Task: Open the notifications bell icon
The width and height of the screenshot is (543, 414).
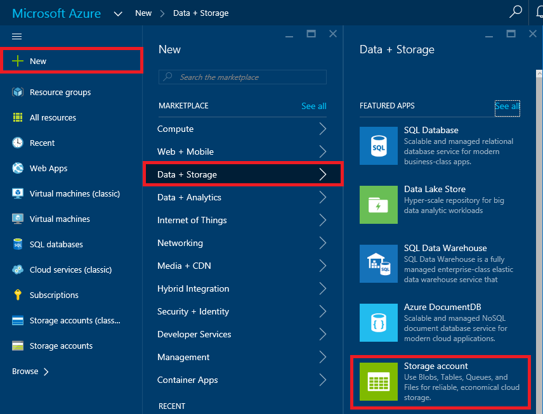Action: pos(538,12)
